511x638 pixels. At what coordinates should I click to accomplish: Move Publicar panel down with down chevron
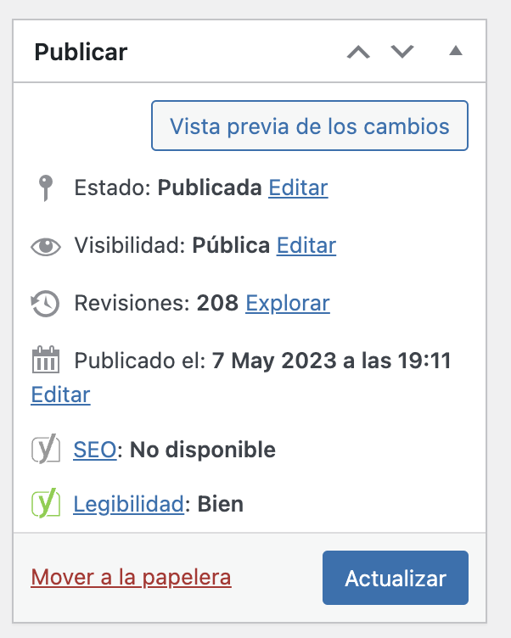pyautogui.click(x=401, y=52)
